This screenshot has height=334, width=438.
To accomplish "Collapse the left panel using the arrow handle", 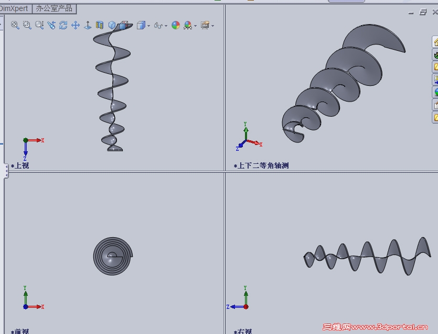I will coord(6,171).
